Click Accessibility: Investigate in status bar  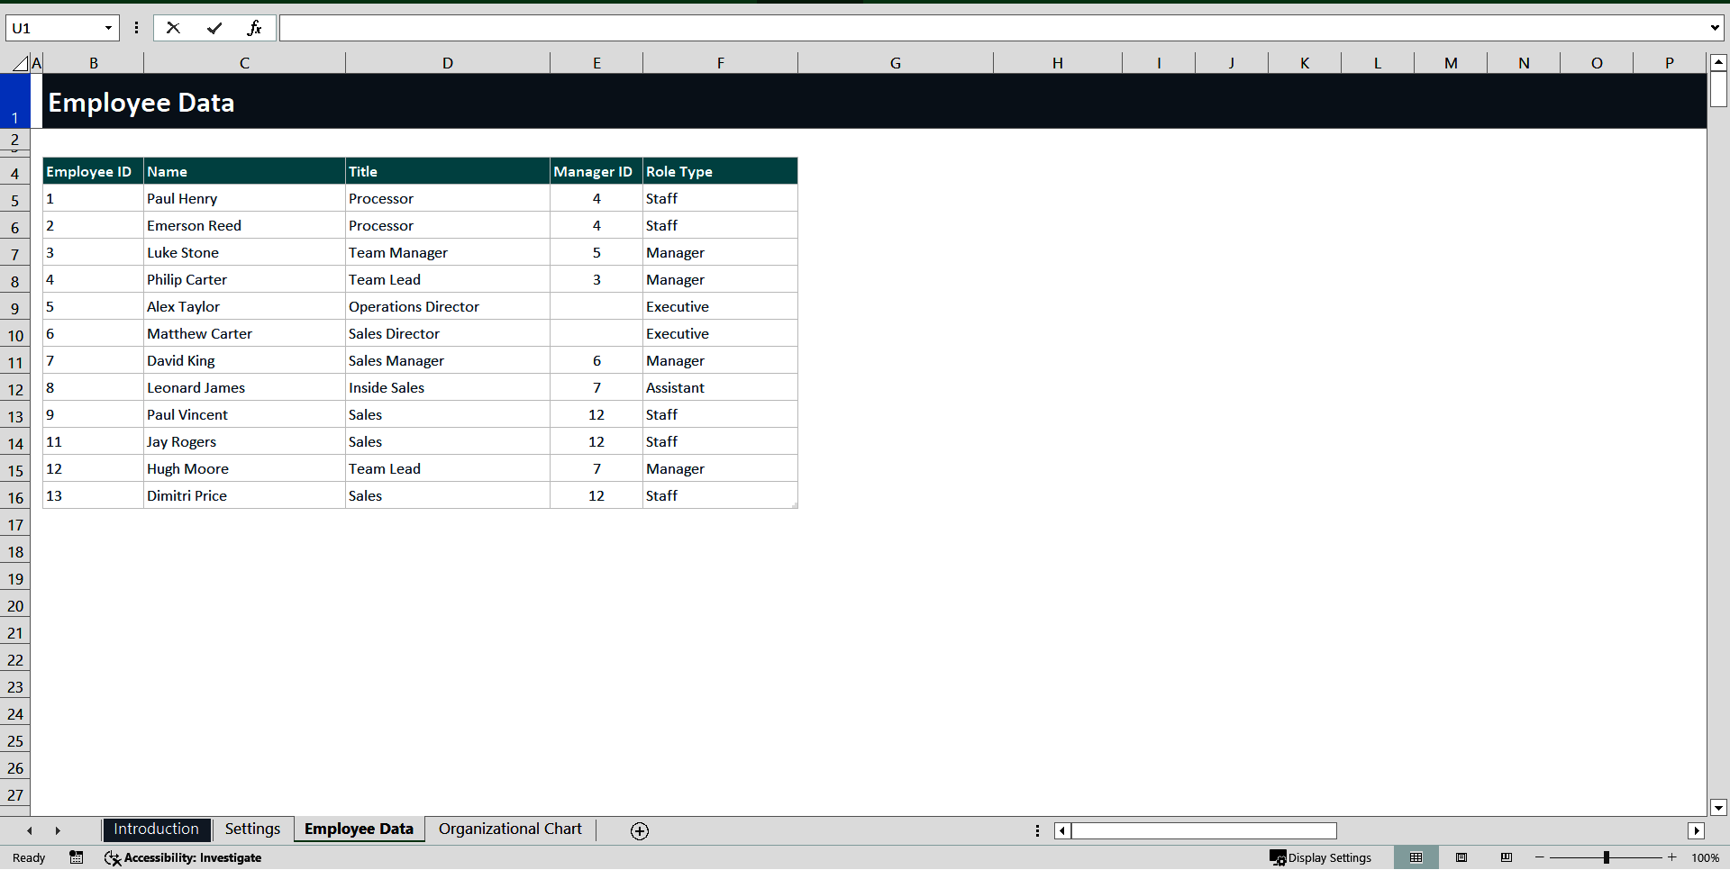tap(183, 857)
